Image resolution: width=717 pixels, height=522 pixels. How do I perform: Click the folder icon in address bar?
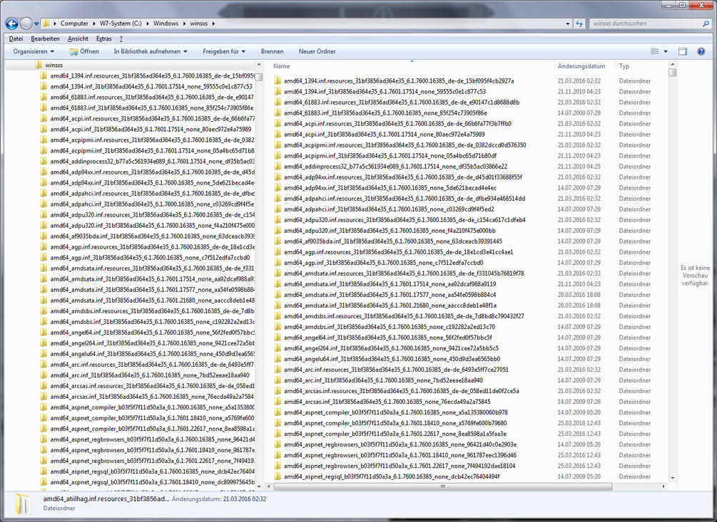coord(47,23)
